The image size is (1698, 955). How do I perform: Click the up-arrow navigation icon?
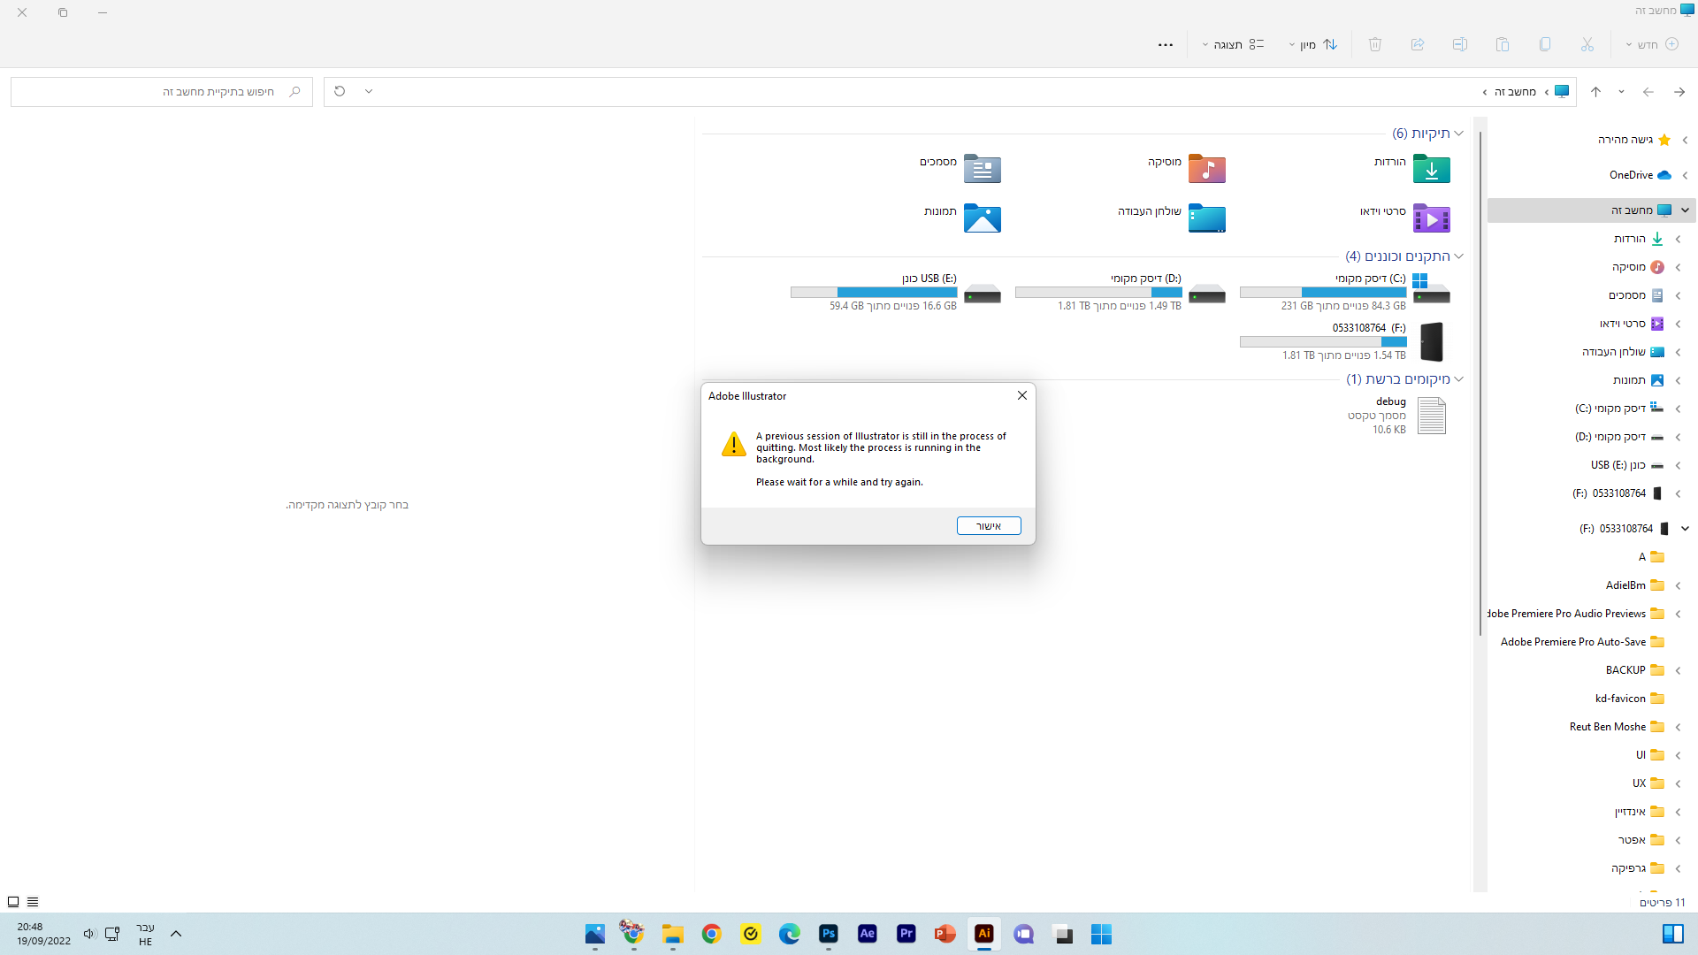pyautogui.click(x=1595, y=91)
